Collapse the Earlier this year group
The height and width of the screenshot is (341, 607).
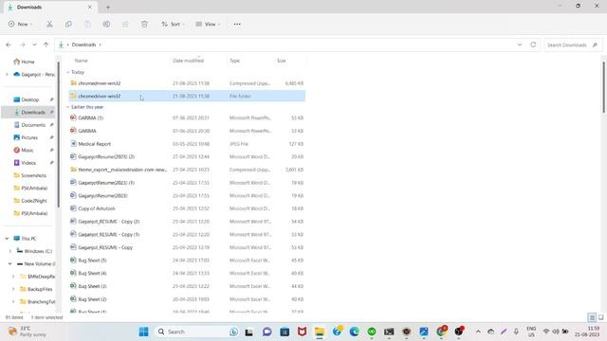(x=67, y=107)
